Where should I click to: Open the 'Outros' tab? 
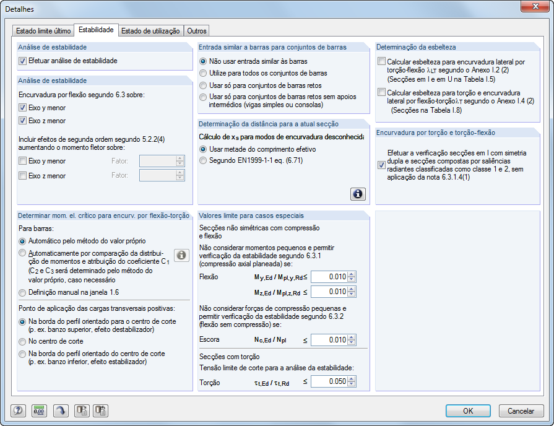[x=196, y=31]
